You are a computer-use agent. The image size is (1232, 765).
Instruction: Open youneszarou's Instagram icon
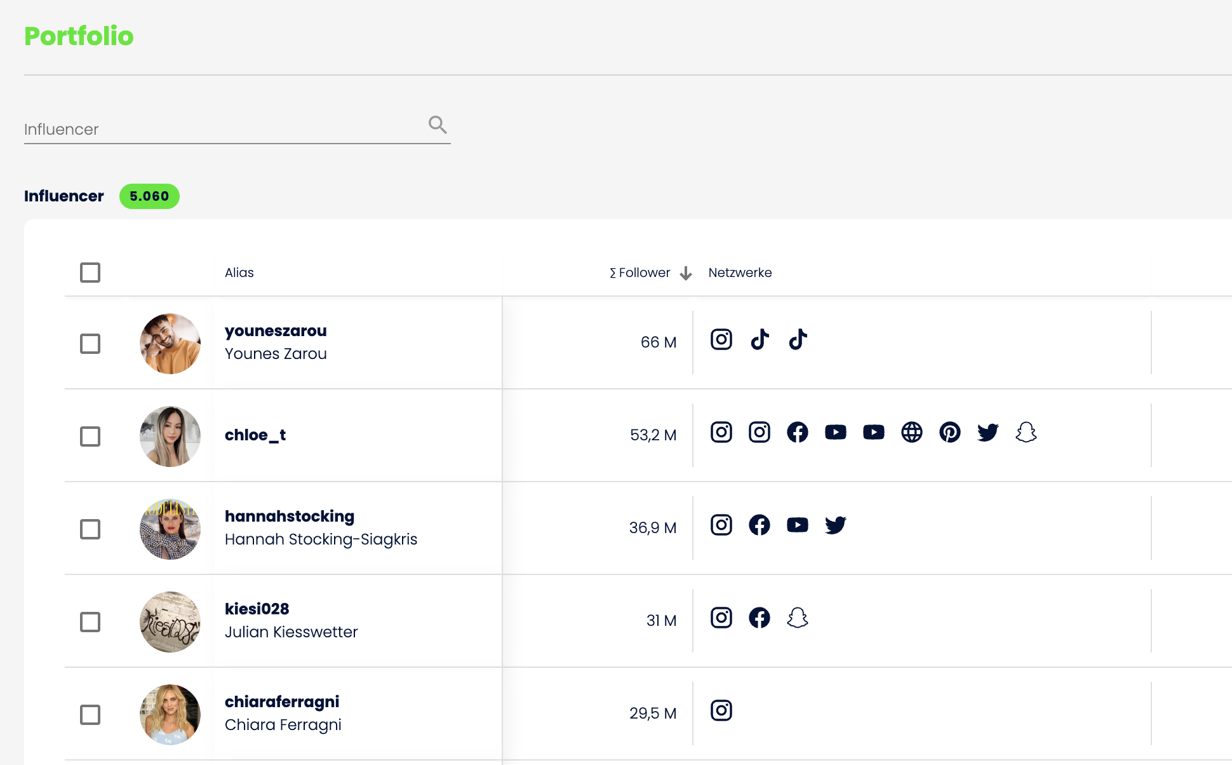click(721, 340)
